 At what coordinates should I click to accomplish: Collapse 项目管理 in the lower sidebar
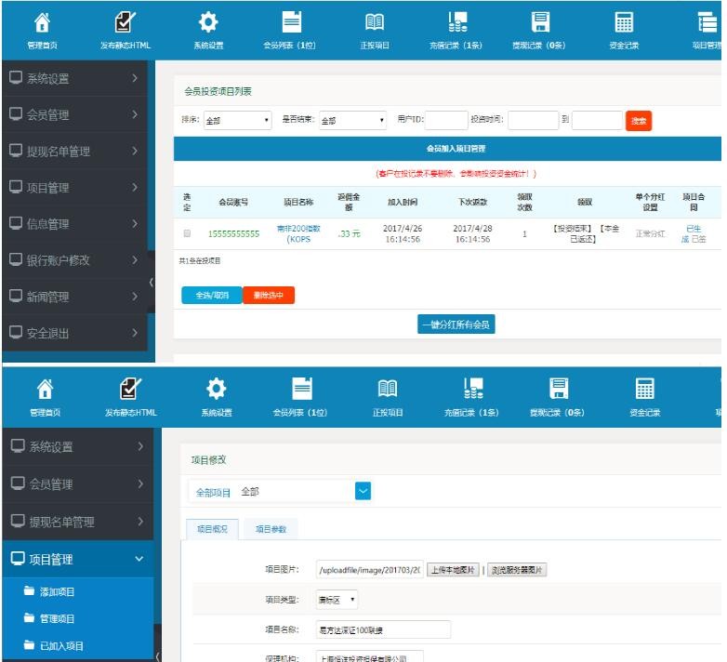point(77,559)
